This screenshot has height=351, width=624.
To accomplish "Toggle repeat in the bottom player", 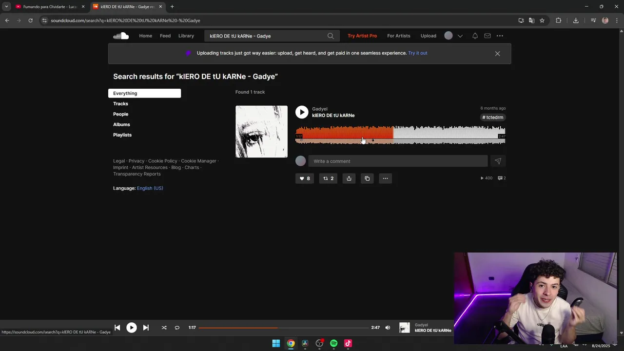I will (177, 328).
